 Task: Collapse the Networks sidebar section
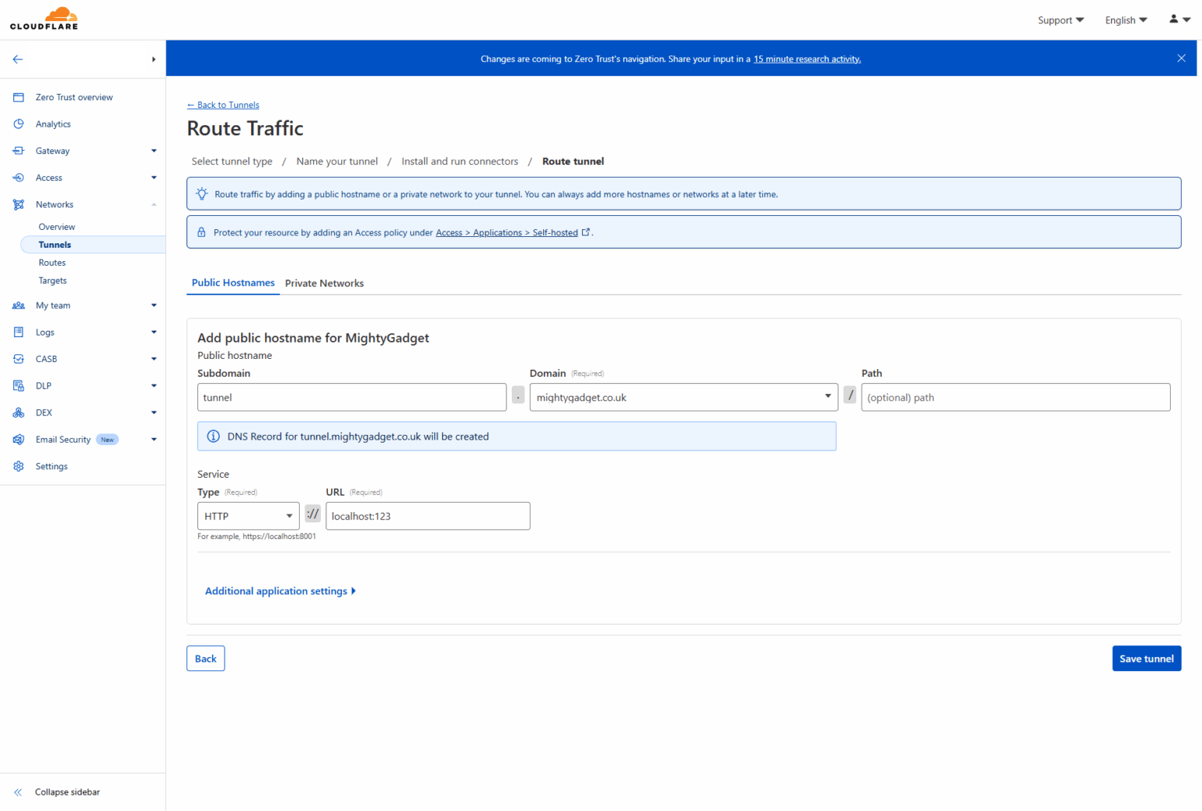tap(153, 204)
